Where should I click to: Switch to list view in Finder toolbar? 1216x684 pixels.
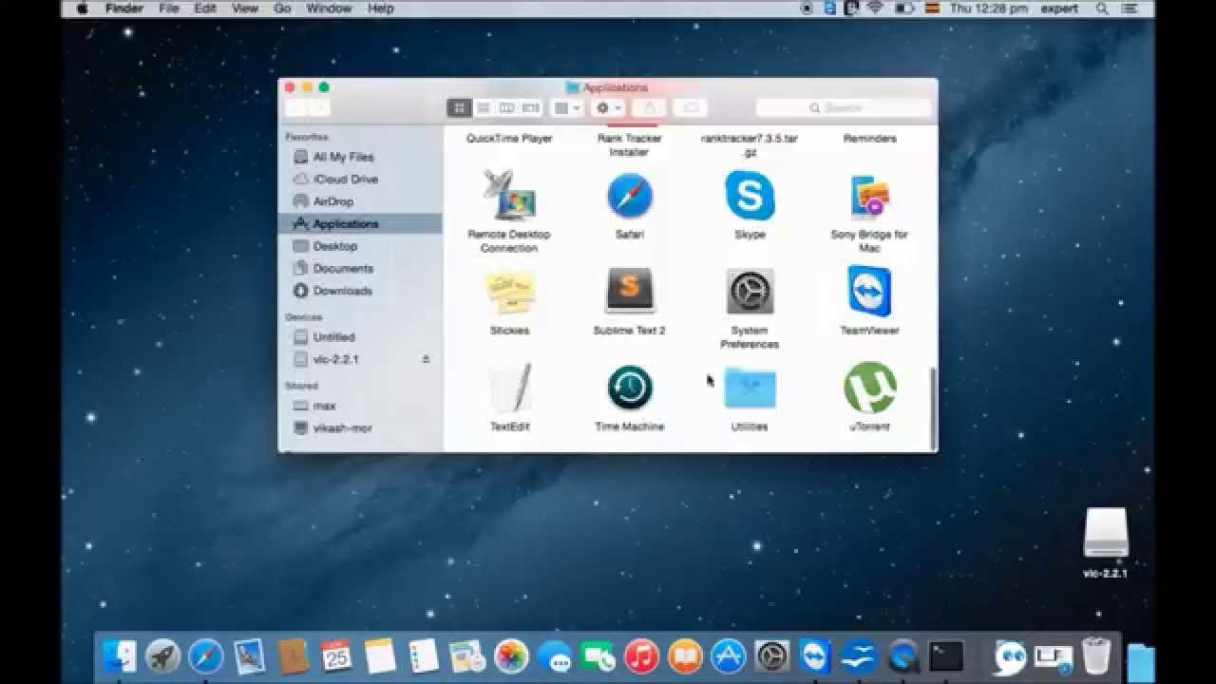484,108
